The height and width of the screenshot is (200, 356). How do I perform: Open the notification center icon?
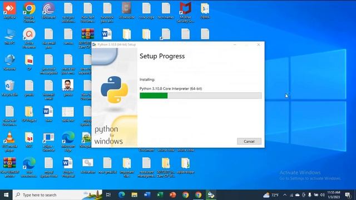pos(348,195)
